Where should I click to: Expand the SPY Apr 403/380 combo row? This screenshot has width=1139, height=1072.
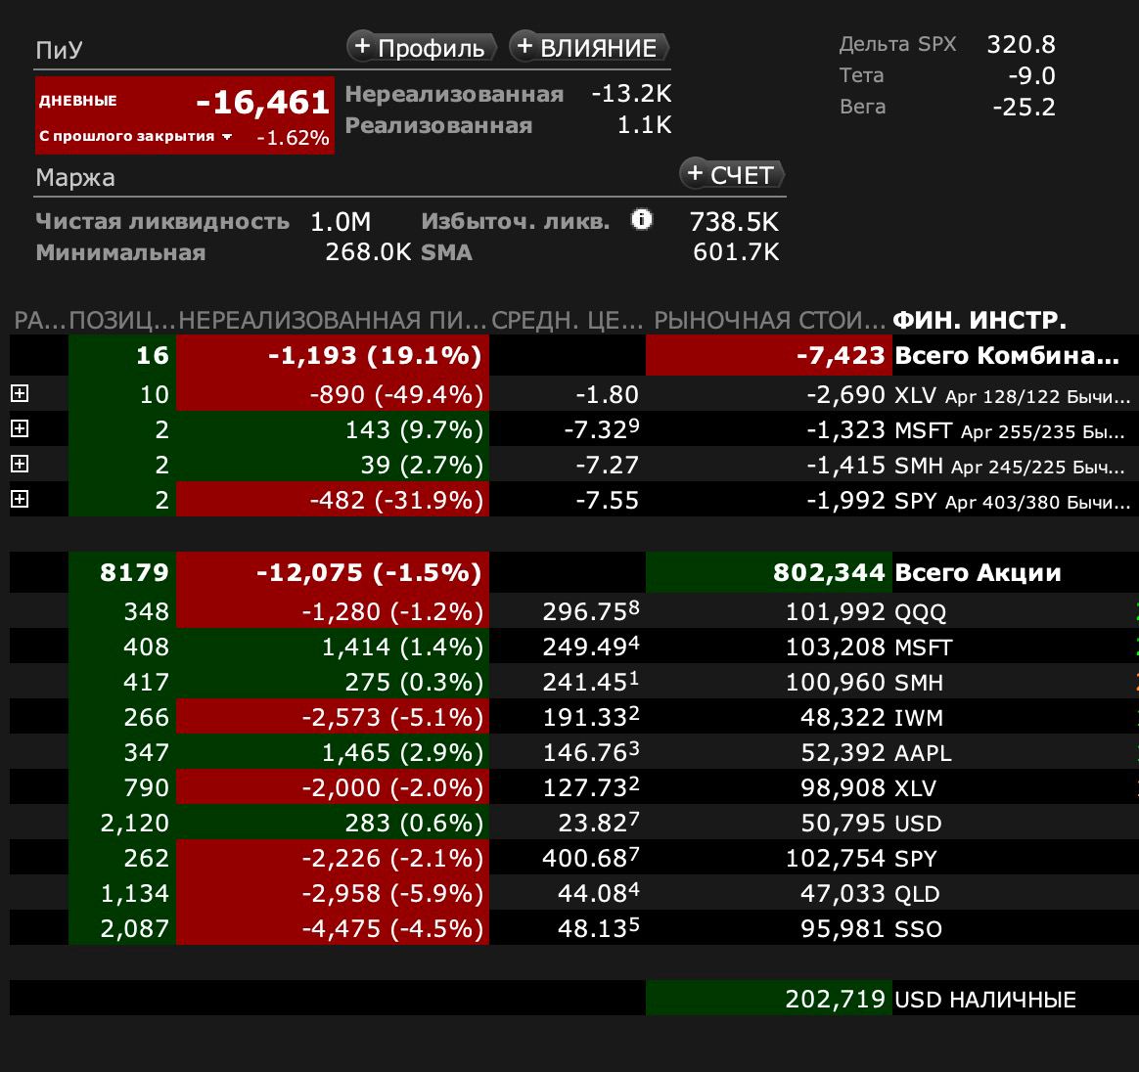pyautogui.click(x=20, y=499)
